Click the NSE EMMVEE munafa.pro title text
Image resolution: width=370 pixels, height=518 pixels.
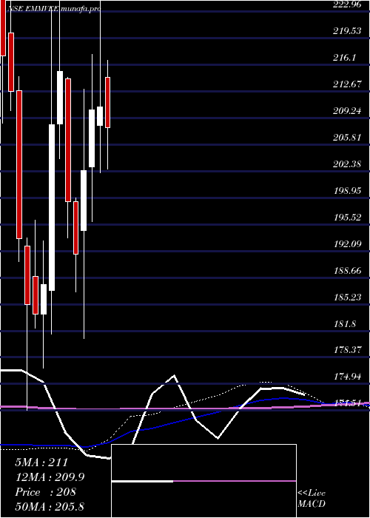click(53, 9)
